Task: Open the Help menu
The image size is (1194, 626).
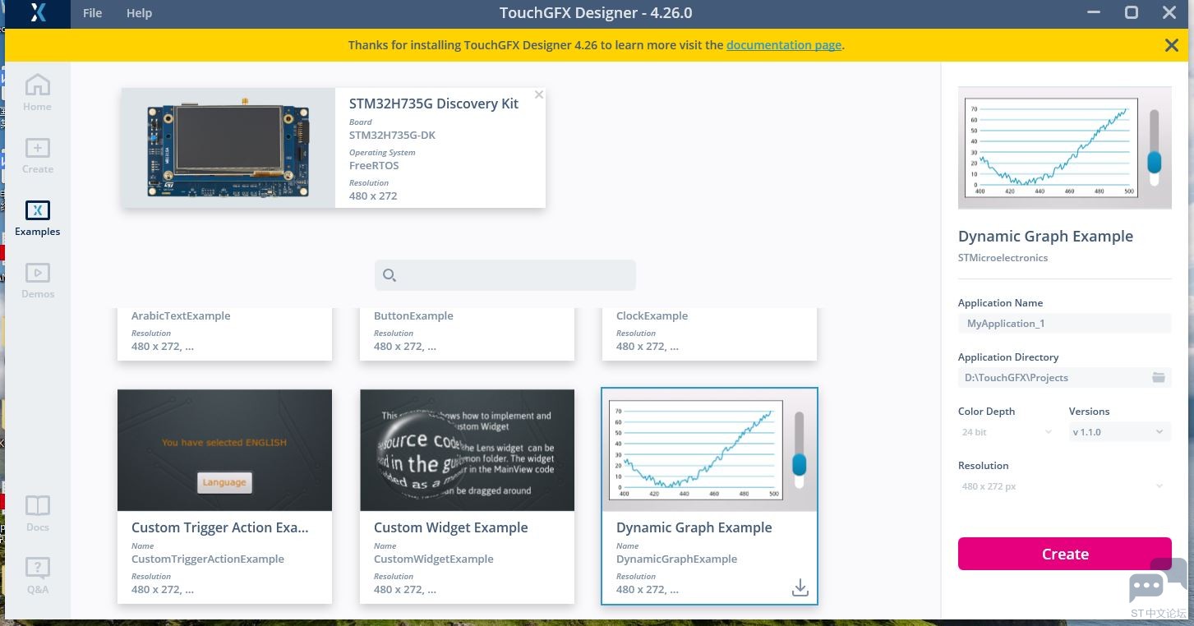Action: point(139,13)
